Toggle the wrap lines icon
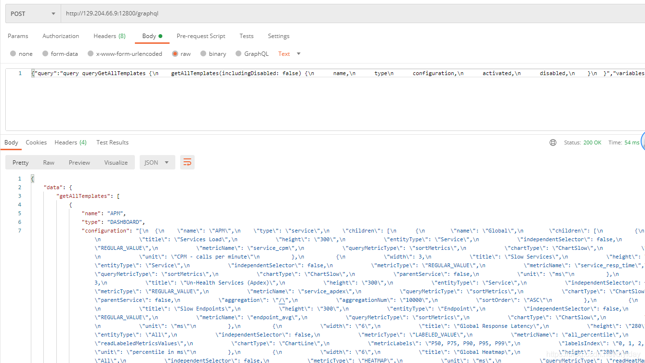Viewport: 645px width, 363px height. [187, 163]
